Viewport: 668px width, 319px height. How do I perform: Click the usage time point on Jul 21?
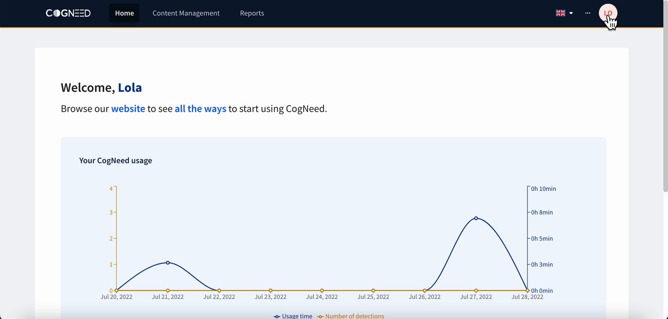(x=168, y=263)
